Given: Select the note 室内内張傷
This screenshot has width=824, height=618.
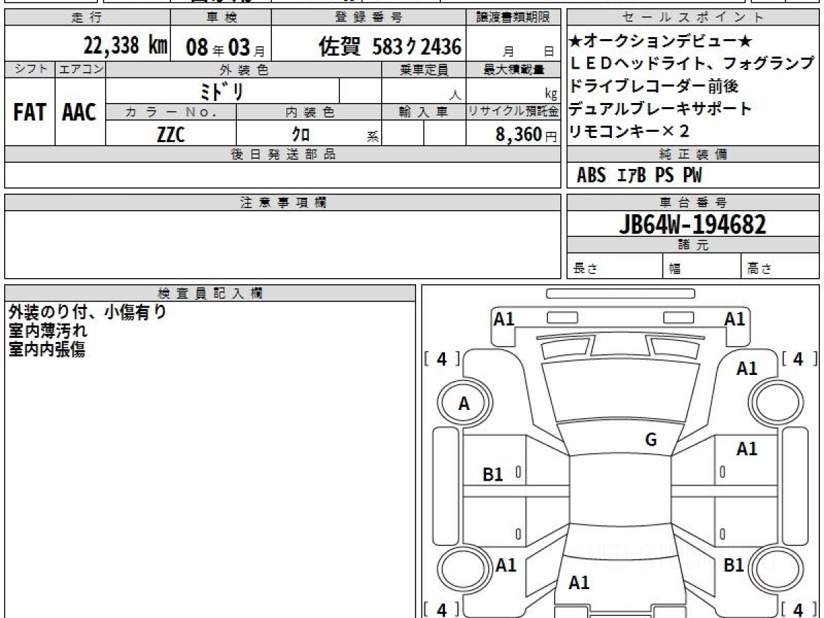Looking at the screenshot, I should [x=47, y=350].
